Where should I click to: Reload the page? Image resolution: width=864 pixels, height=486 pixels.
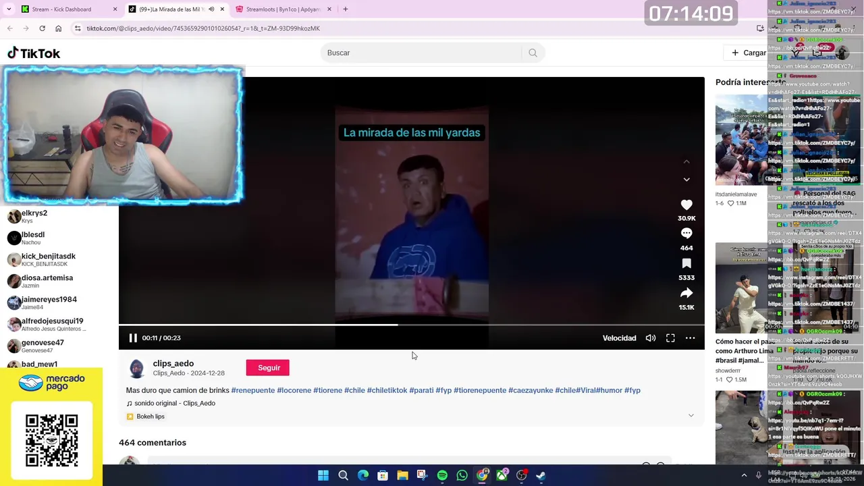click(42, 28)
